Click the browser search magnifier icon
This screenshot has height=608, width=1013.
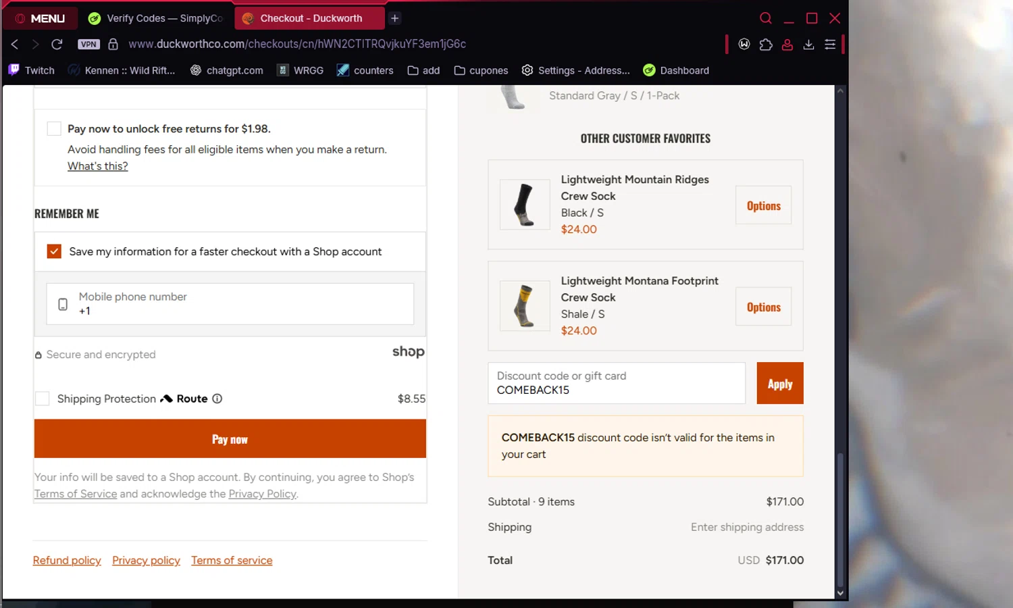pos(766,18)
